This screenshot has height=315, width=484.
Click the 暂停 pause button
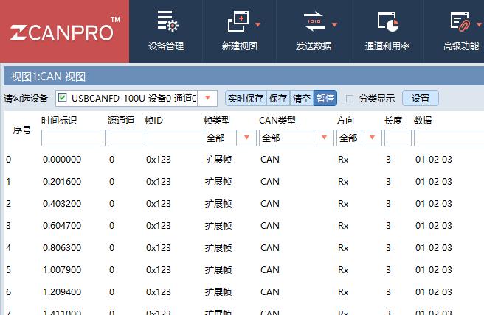pyautogui.click(x=325, y=98)
